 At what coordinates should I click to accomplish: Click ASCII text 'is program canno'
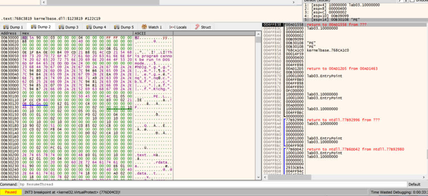153,56
